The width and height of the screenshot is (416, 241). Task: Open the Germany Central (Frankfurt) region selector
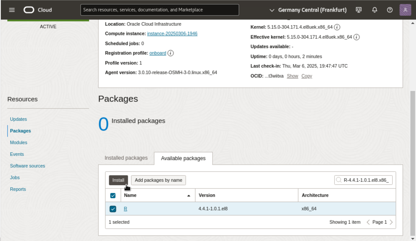point(308,10)
